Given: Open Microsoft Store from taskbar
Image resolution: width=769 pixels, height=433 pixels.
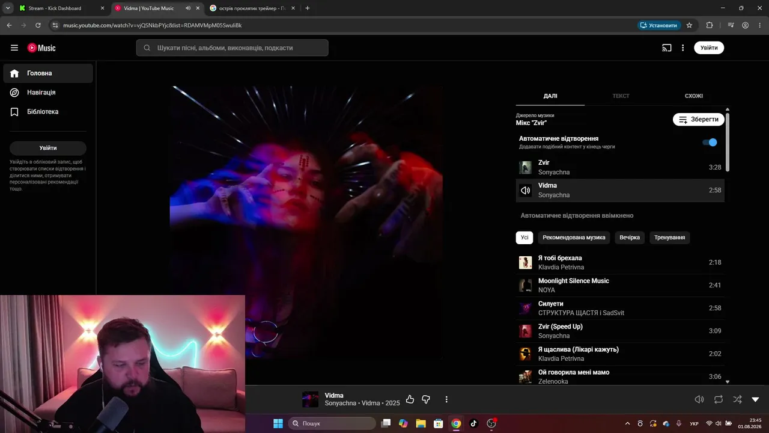Looking at the screenshot, I should coord(439,423).
